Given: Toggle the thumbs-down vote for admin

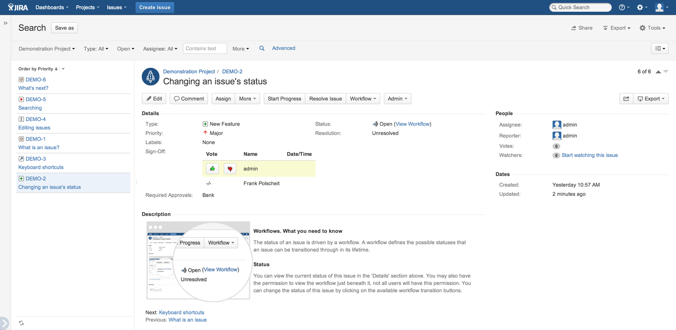Looking at the screenshot, I should 230,169.
